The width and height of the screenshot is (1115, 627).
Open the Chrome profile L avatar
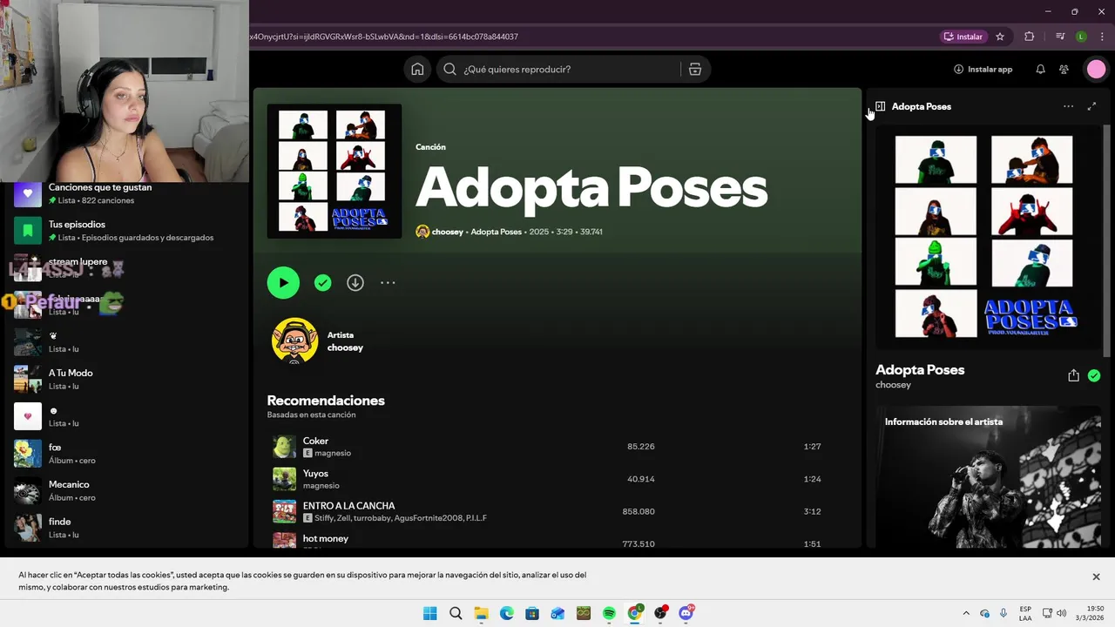click(x=1081, y=37)
